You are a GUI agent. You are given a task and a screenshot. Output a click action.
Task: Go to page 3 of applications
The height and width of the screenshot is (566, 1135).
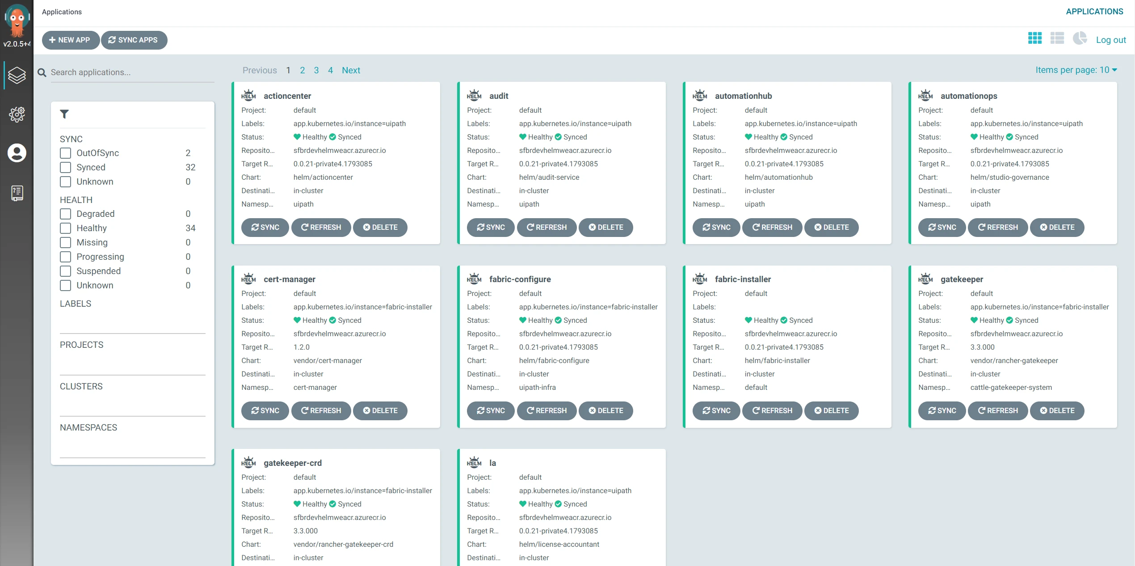coord(316,70)
